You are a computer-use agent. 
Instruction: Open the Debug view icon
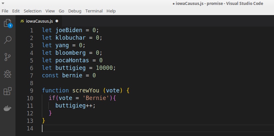(7, 74)
